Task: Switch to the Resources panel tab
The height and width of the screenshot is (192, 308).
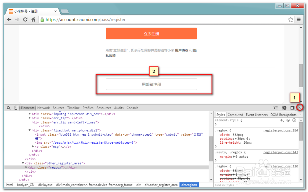Action: [104, 108]
